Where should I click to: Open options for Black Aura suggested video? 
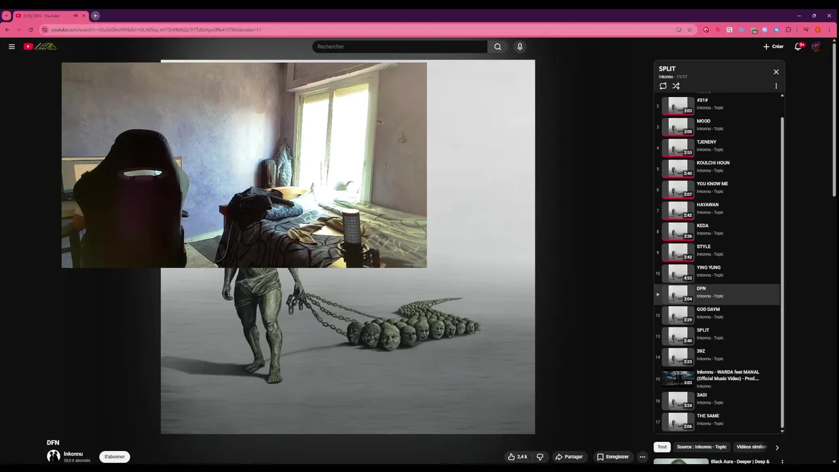point(782,462)
